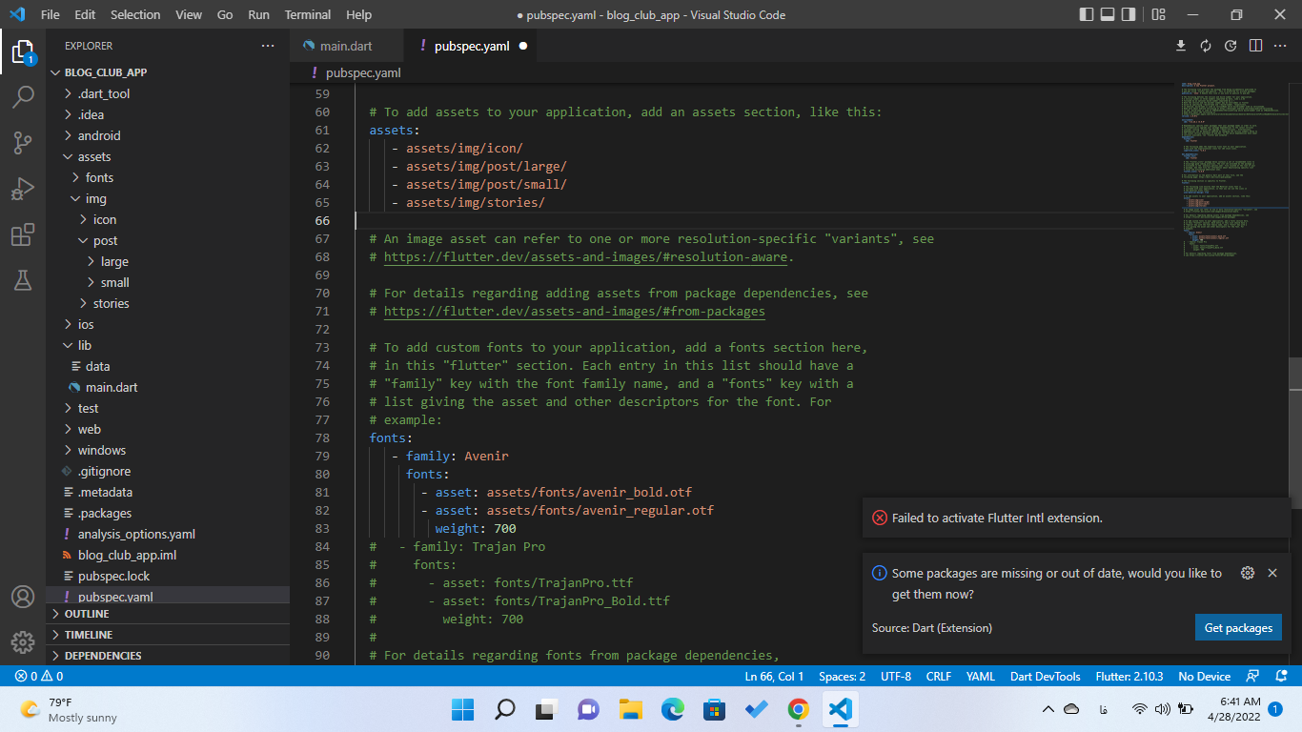This screenshot has width=1302, height=732.
Task: Click the circular-arrow icon left of Split Editor
Action: pos(1231,46)
